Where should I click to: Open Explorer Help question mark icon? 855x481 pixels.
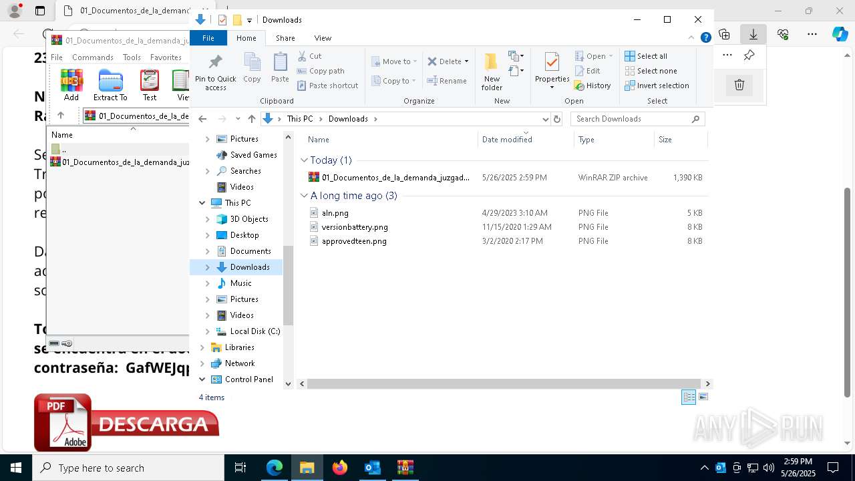(705, 38)
